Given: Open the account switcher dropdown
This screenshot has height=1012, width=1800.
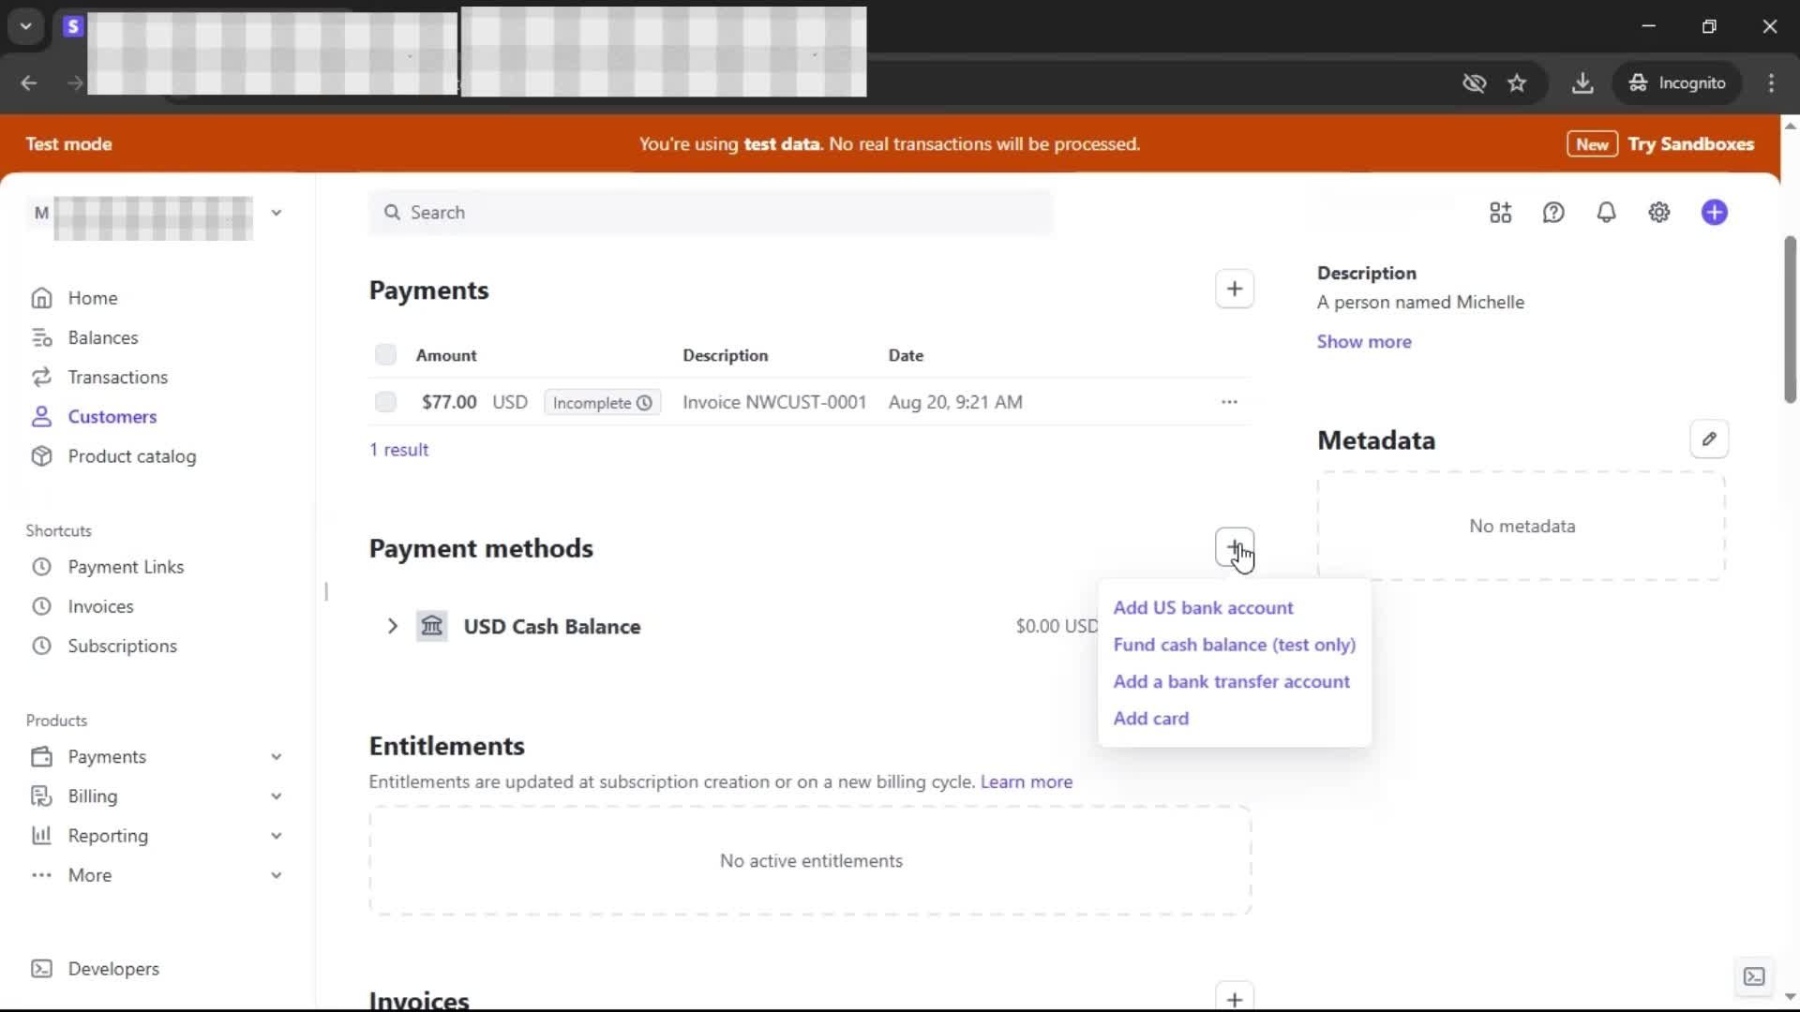Looking at the screenshot, I should coord(276,213).
